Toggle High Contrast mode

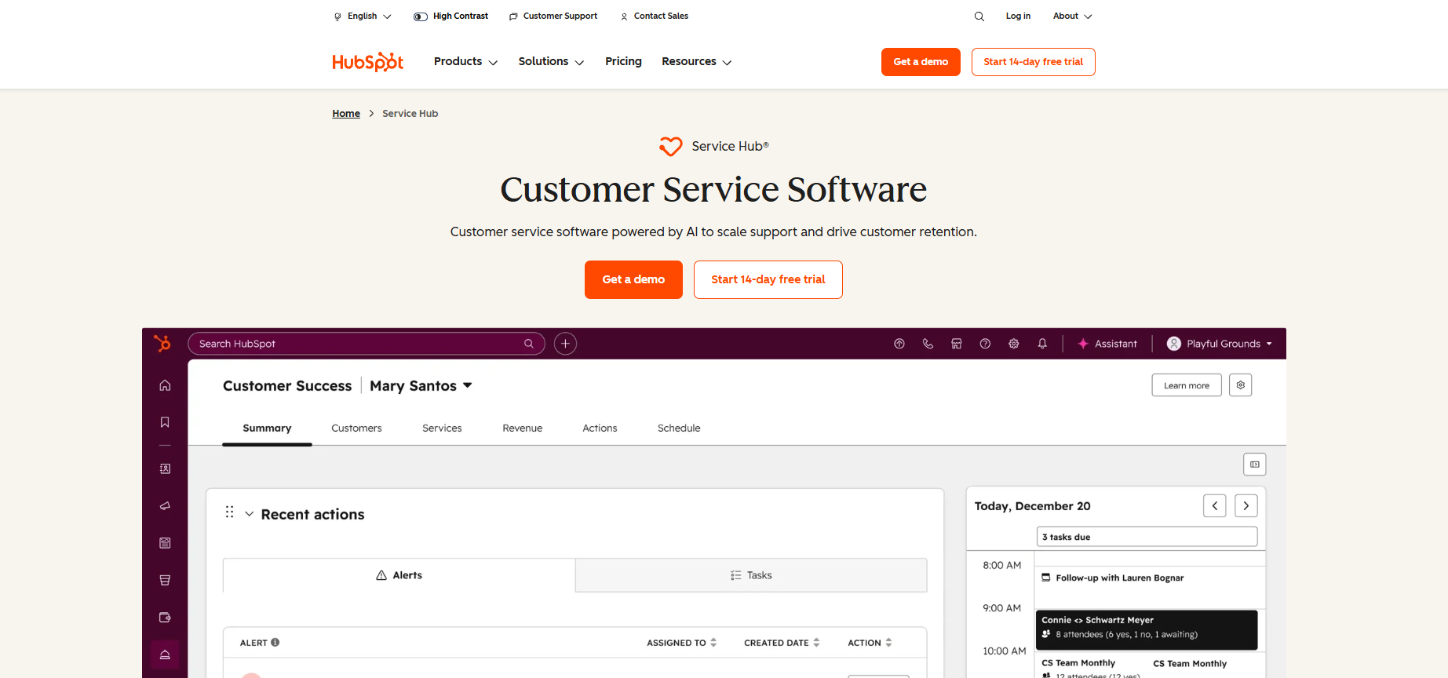[451, 16]
